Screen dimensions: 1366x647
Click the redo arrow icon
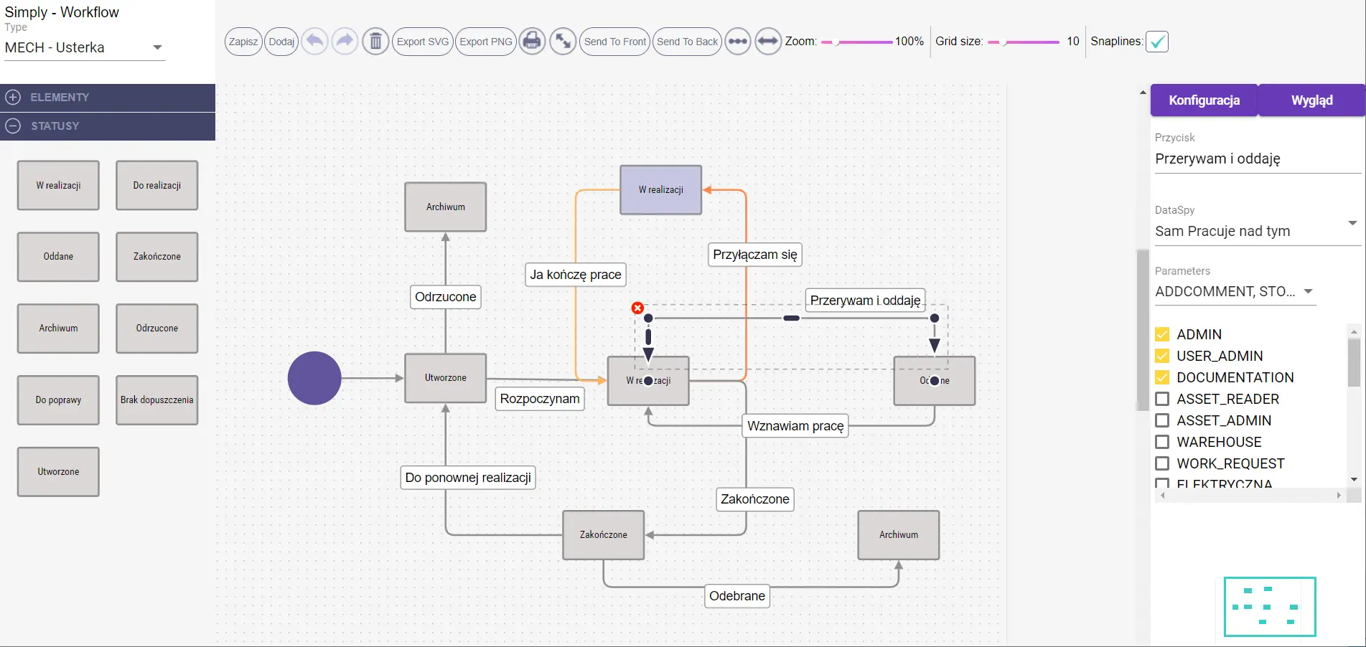pos(345,42)
